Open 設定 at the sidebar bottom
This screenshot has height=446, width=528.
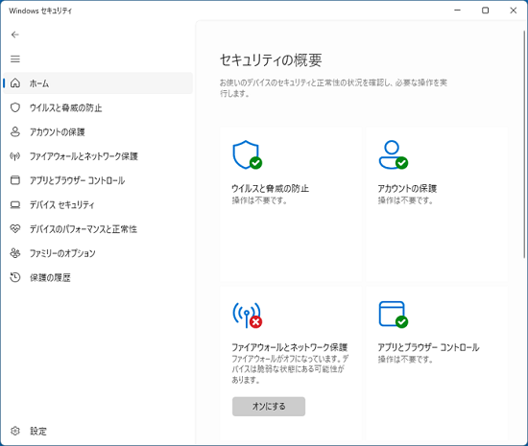[x=98, y=431]
